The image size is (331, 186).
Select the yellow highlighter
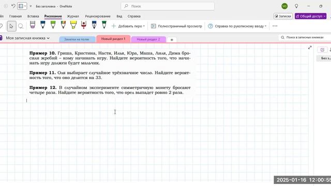coord(73,25)
